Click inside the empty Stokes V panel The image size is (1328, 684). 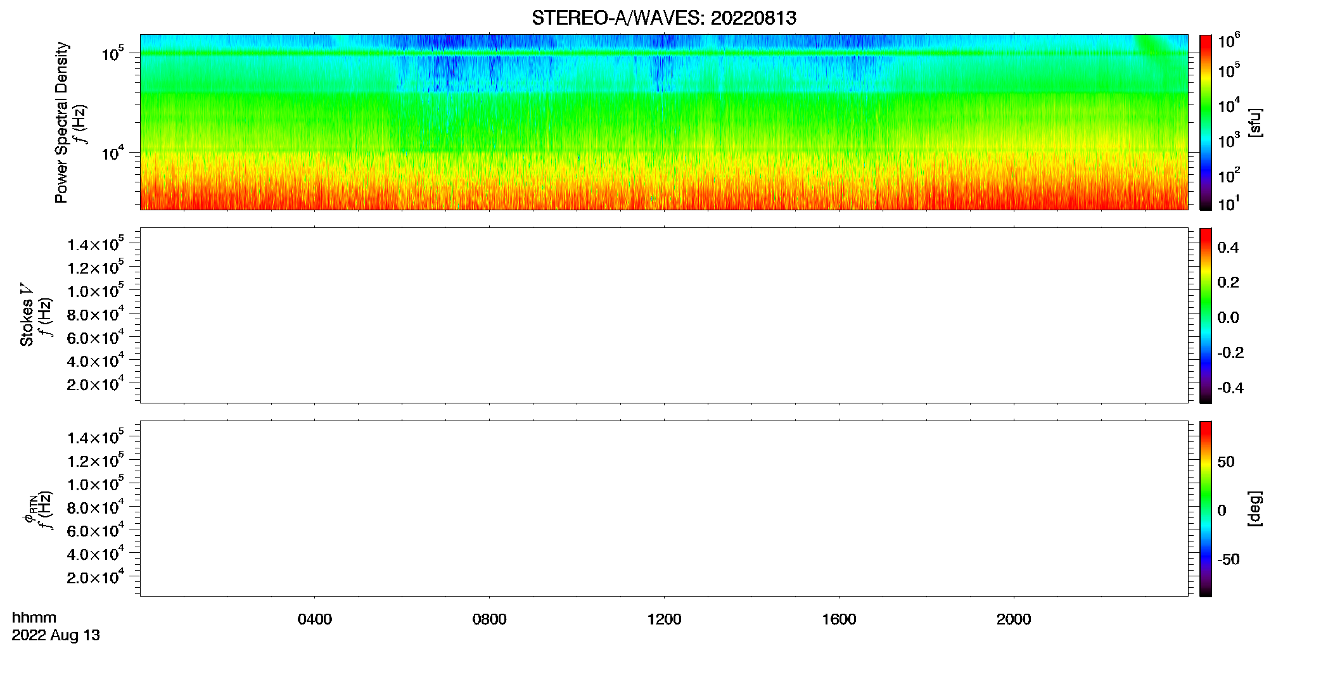pos(664,315)
